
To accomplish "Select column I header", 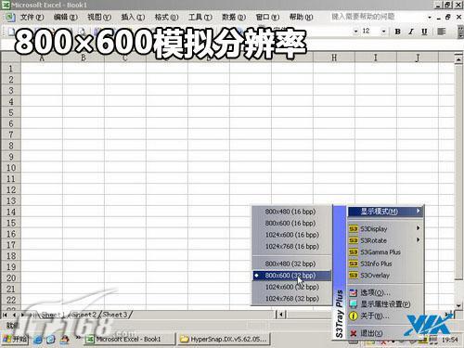I will pos(376,58).
